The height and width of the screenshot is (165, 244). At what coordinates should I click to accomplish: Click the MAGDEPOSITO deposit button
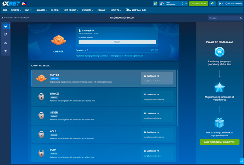[198, 4]
